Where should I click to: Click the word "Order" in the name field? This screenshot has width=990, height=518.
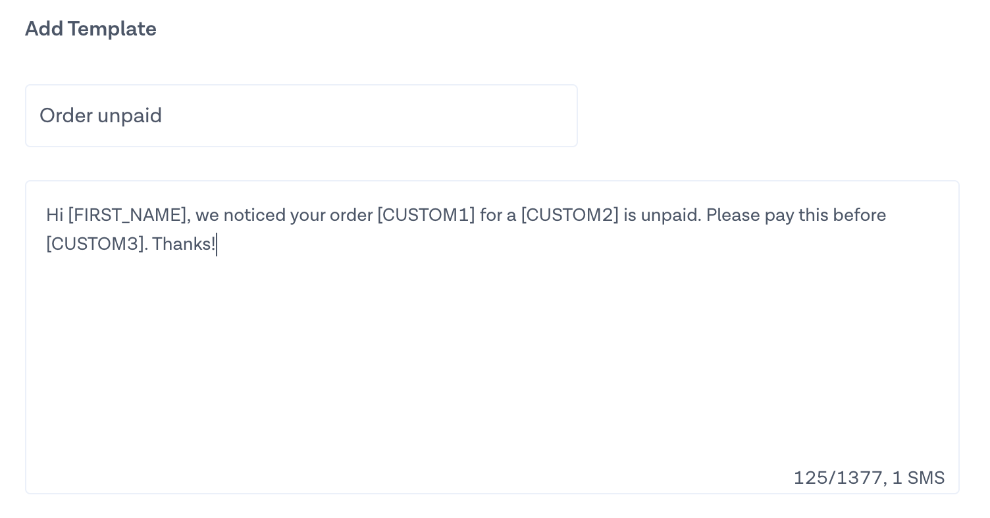tap(66, 116)
